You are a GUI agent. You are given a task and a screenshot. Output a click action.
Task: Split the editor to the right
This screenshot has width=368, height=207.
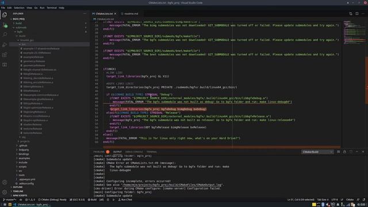pos(356,14)
